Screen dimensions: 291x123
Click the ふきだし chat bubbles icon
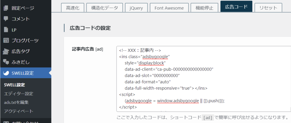[6, 62]
